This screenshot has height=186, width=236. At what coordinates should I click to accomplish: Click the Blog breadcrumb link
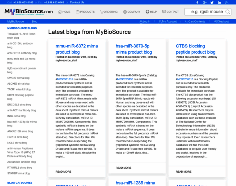click(34, 21)
